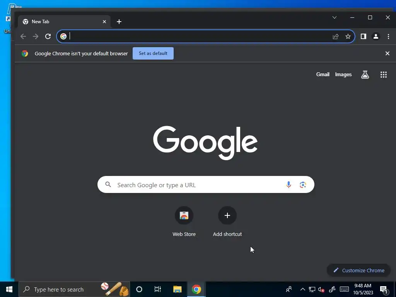This screenshot has height=297, width=396.
Task: Select the New Tab tab
Action: pyautogui.click(x=64, y=22)
